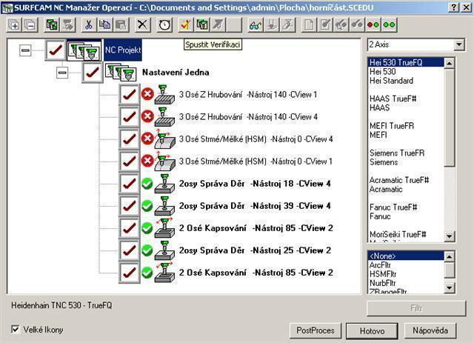Open the 2 Axis dropdown arrow
This screenshot has height=343, width=474.
459,44
